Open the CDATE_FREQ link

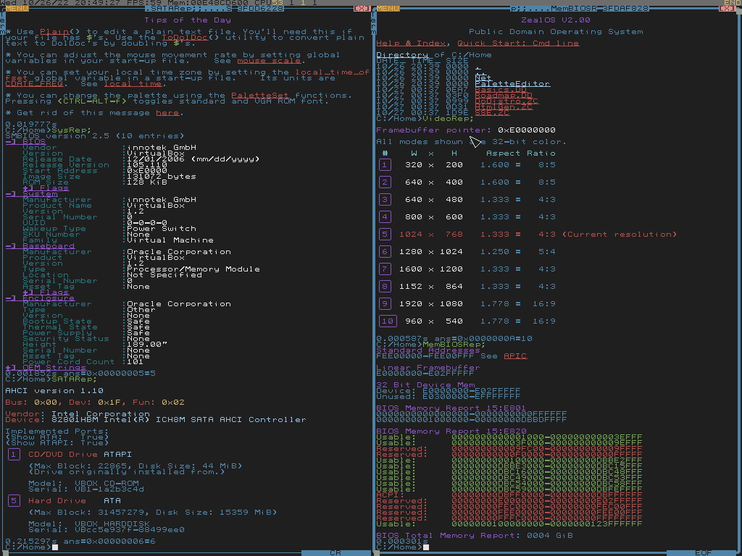34,84
